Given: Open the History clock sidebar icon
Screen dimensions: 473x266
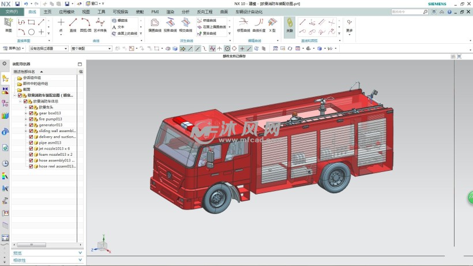Looking at the screenshot, I should (x=5, y=163).
